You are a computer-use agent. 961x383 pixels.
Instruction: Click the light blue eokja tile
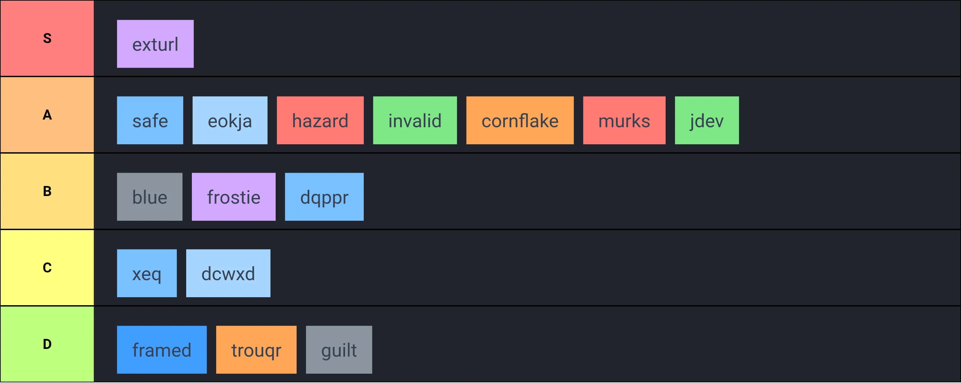pyautogui.click(x=230, y=121)
